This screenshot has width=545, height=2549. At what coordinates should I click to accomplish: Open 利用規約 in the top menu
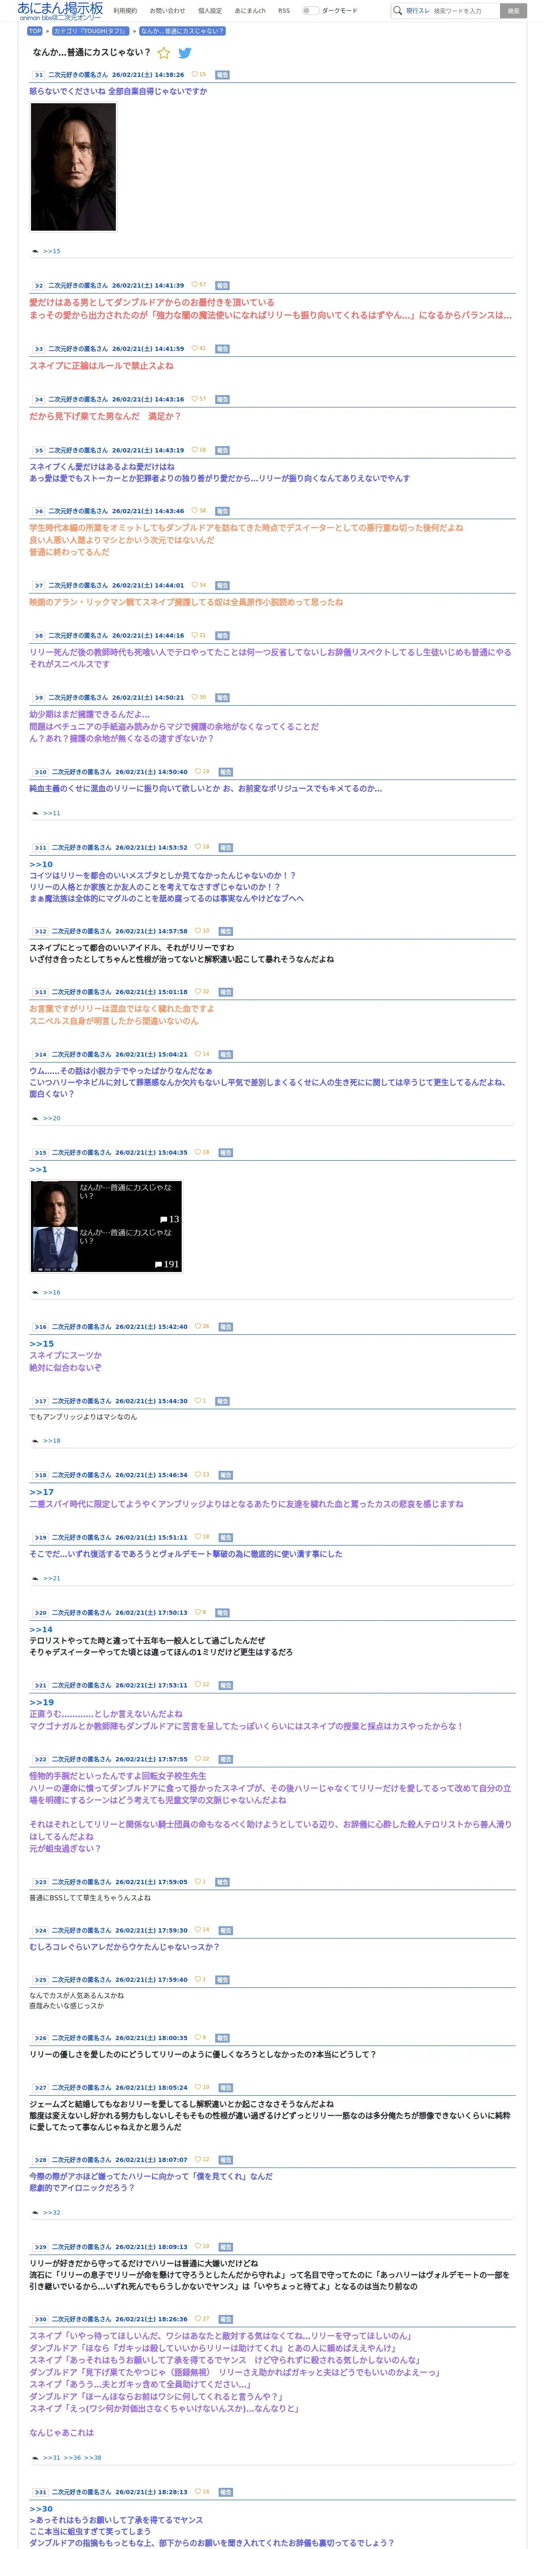[126, 11]
